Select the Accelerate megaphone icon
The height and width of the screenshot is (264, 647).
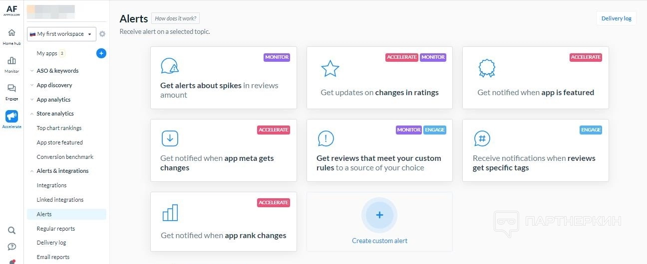[x=11, y=116]
